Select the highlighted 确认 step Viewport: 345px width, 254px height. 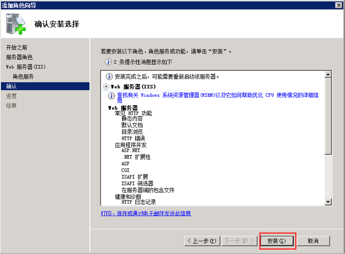tap(11, 86)
